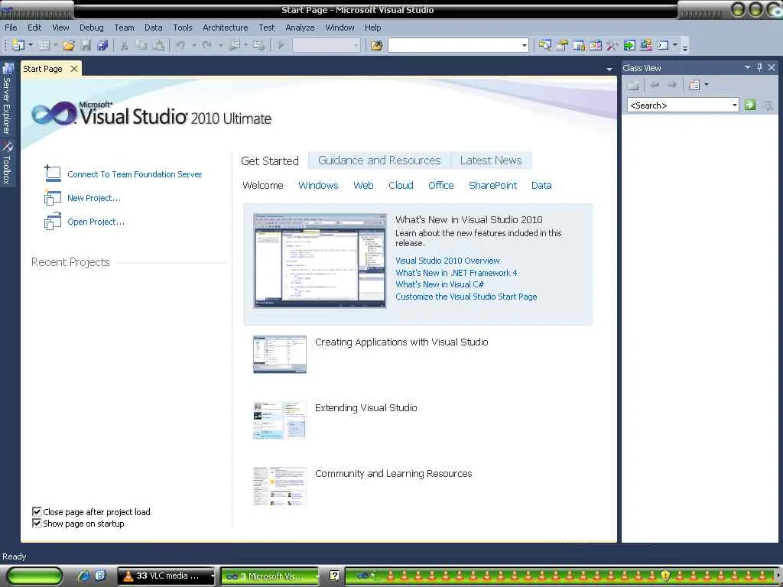Click the Save floppy disk icon
This screenshot has width=783, height=587.
pyautogui.click(x=86, y=45)
